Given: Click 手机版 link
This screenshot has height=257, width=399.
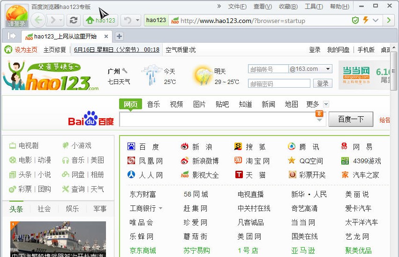Looking at the screenshot, I should (366, 50).
